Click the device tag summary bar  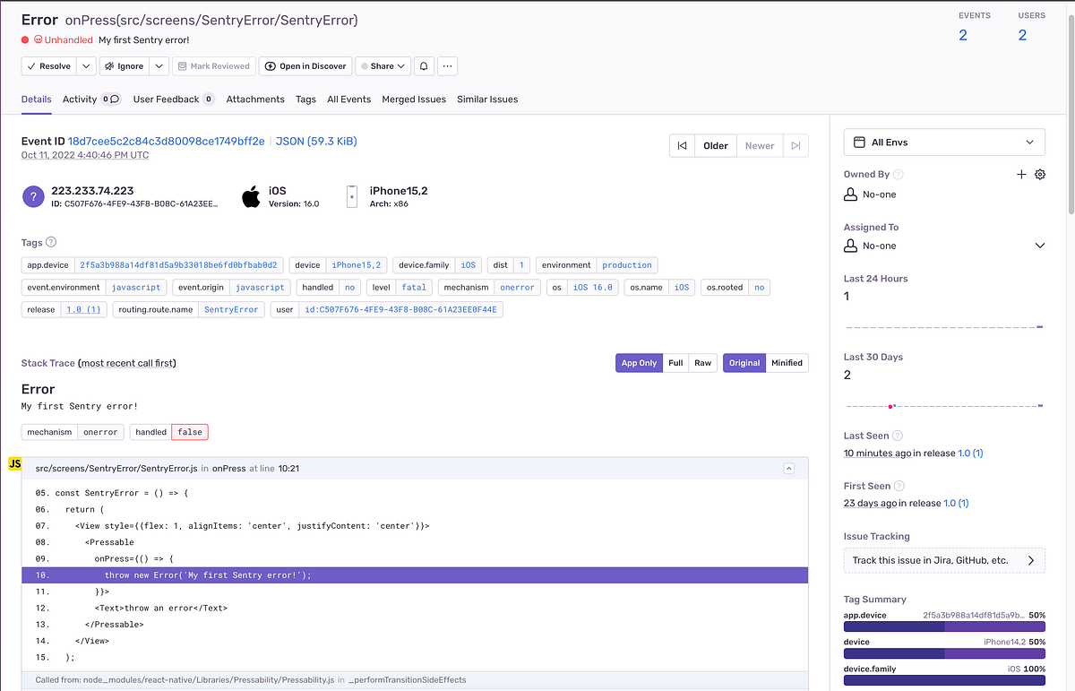[944, 654]
